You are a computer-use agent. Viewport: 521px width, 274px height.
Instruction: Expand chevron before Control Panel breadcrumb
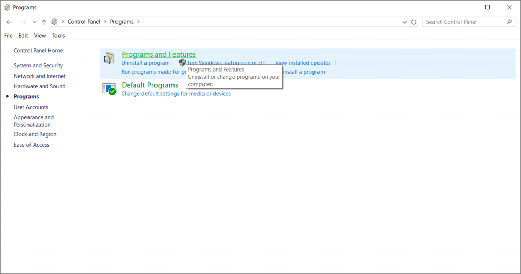point(63,21)
